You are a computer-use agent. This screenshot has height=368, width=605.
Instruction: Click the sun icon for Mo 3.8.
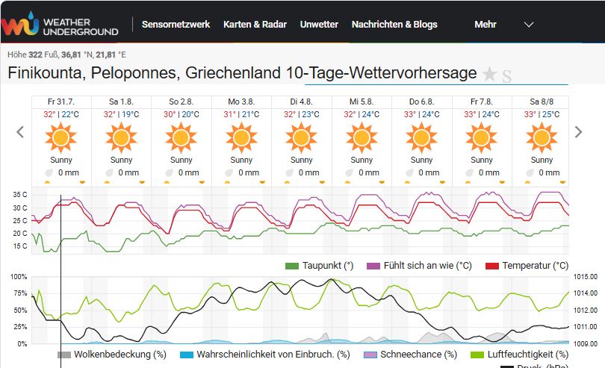[241, 137]
